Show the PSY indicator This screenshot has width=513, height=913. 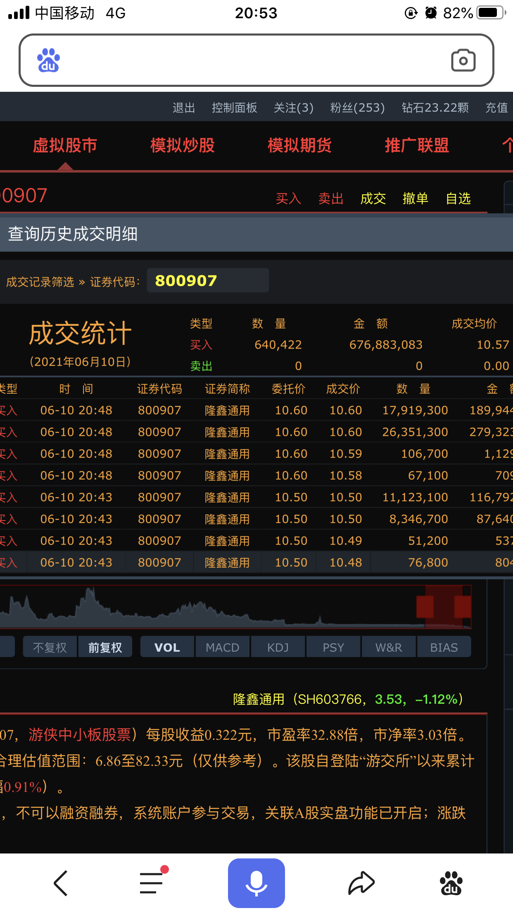click(333, 647)
